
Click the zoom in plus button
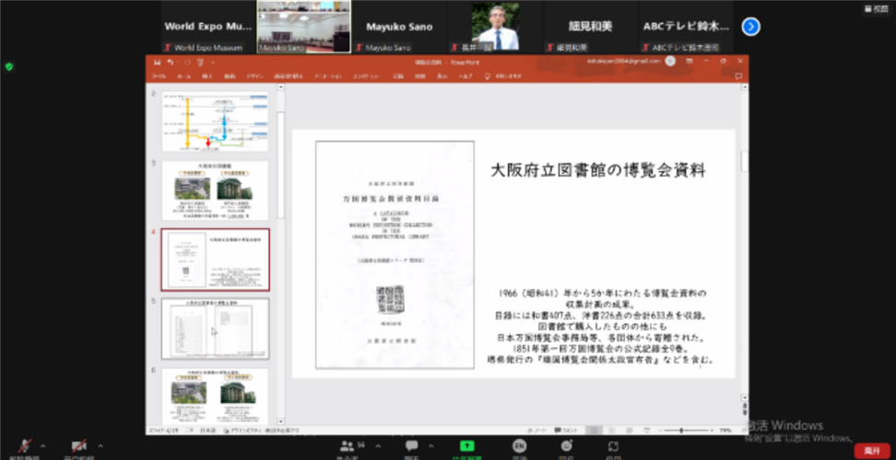tap(712, 431)
